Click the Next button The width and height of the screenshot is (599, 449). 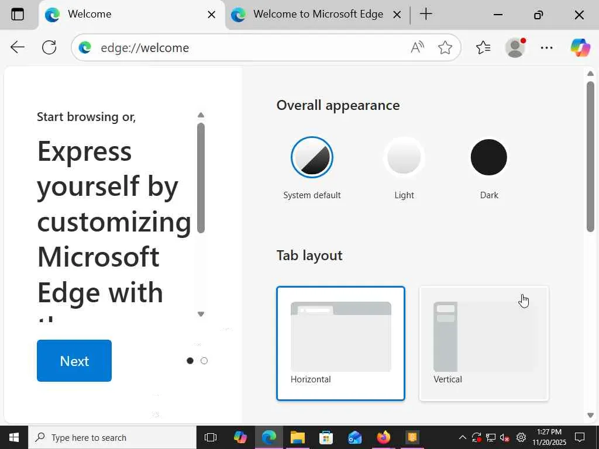click(74, 360)
